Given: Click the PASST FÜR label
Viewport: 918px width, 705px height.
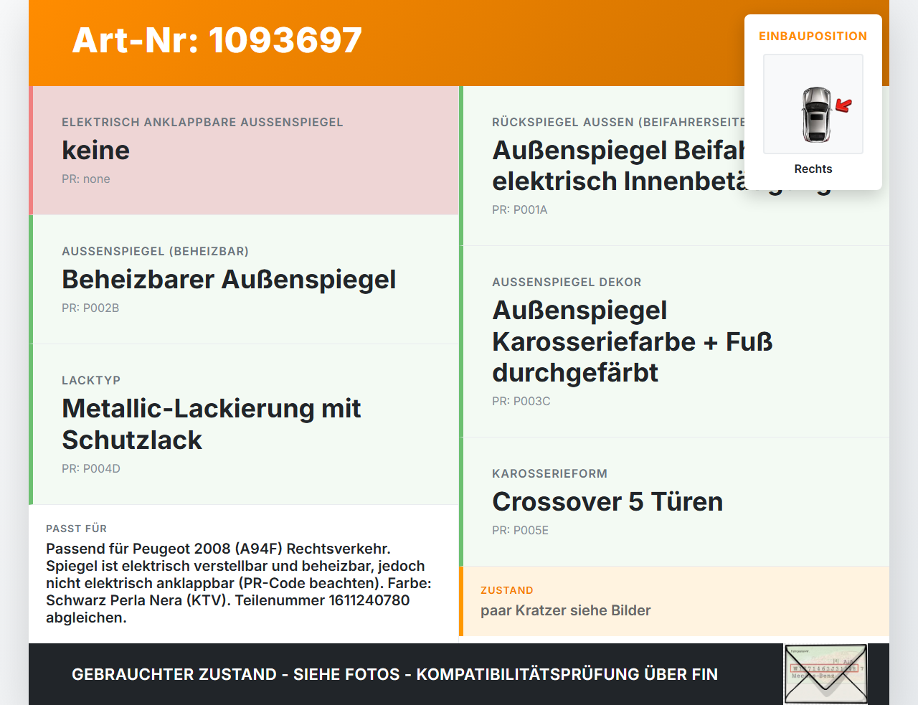Looking at the screenshot, I should point(77,529).
